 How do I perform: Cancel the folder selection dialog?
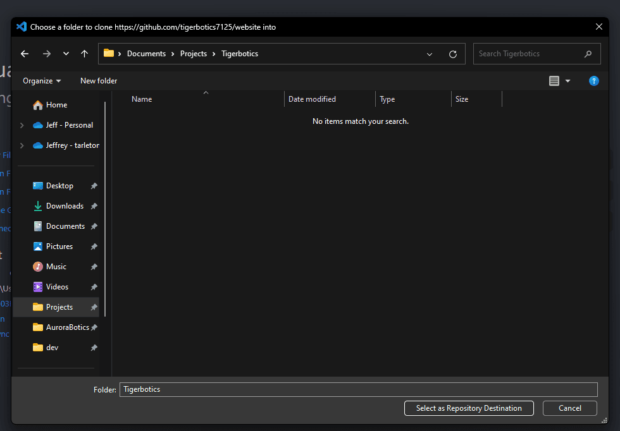point(569,408)
